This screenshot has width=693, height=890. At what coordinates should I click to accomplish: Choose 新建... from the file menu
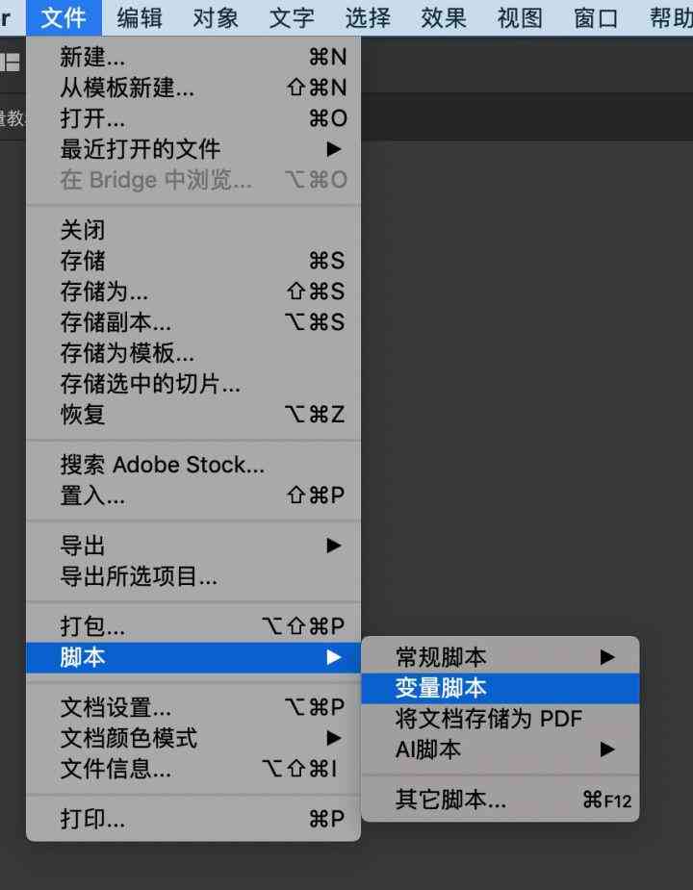(193, 57)
